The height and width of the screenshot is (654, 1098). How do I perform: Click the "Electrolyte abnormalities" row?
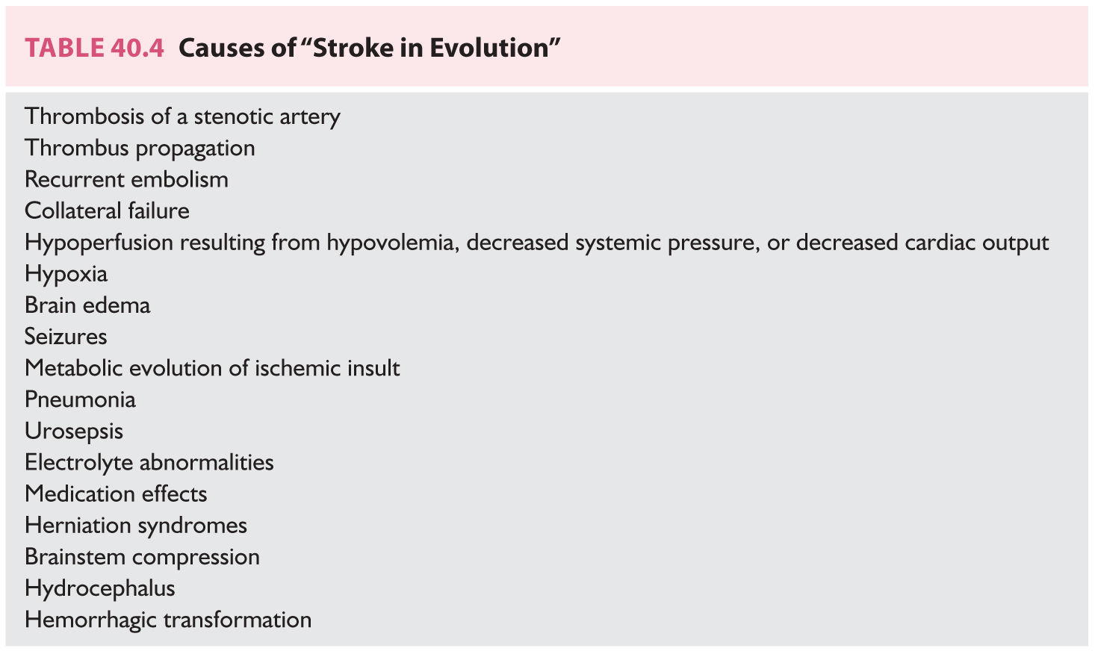tap(149, 463)
